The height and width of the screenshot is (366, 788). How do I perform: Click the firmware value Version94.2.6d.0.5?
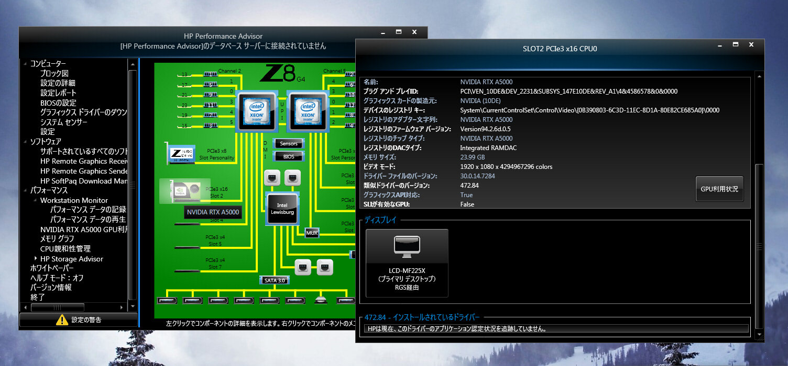coord(485,129)
